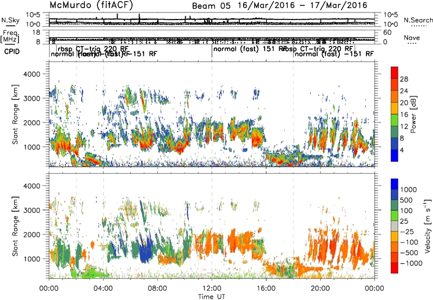Click the 16:00 time axis label

pos(266,289)
